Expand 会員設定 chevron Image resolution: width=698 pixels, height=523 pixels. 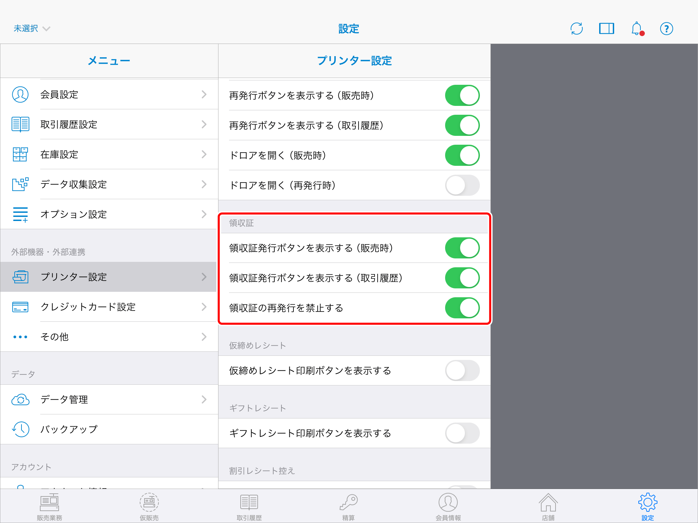pyautogui.click(x=204, y=94)
